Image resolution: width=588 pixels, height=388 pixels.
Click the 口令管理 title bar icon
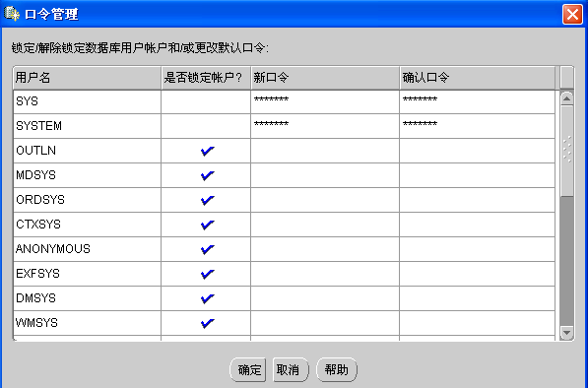click(11, 14)
